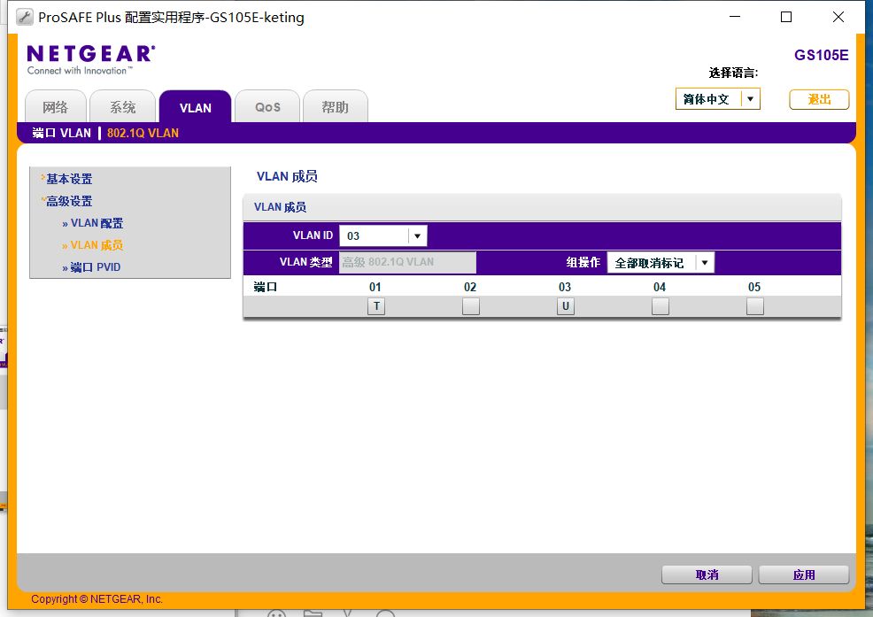873x617 pixels.
Task: Click the 端口 row label
Action: tap(265, 287)
